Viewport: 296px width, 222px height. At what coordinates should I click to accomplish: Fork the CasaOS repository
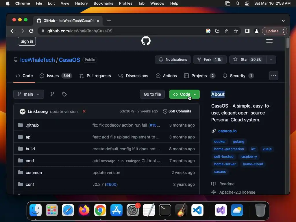(210, 60)
